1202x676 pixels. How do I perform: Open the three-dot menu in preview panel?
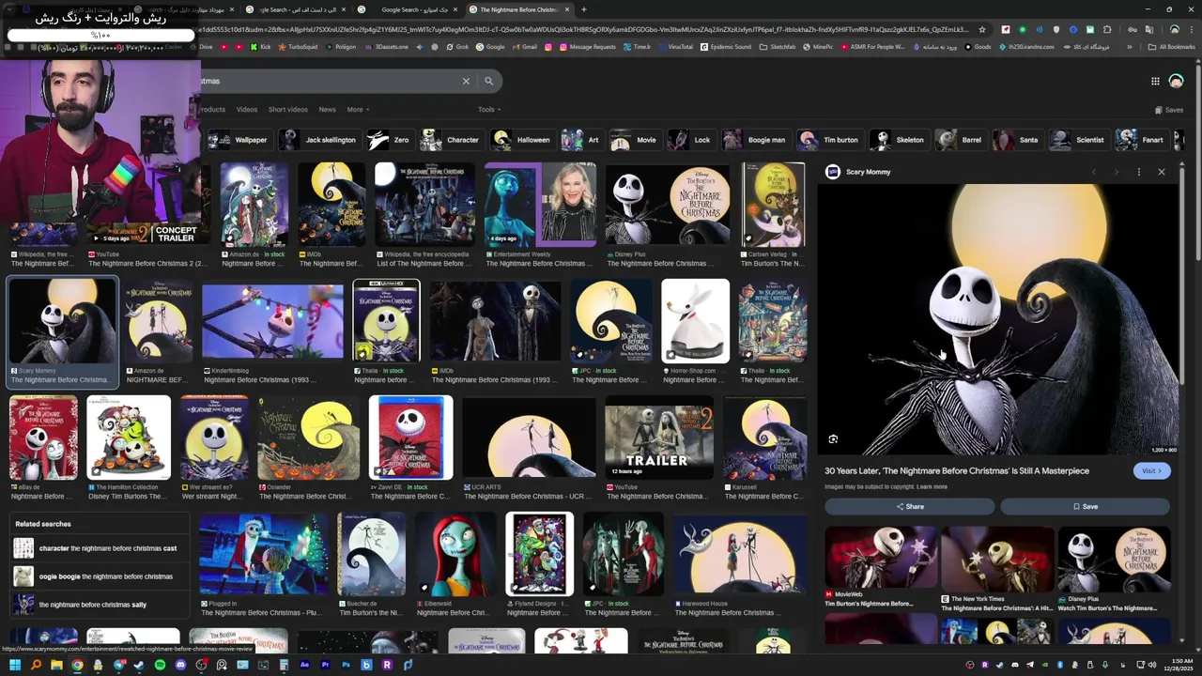click(1138, 172)
